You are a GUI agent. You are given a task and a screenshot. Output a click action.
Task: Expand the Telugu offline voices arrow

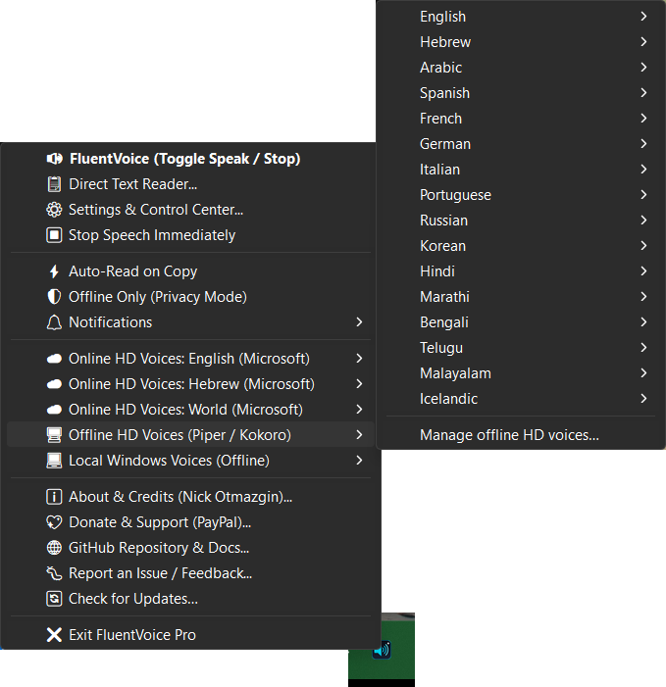[643, 348]
